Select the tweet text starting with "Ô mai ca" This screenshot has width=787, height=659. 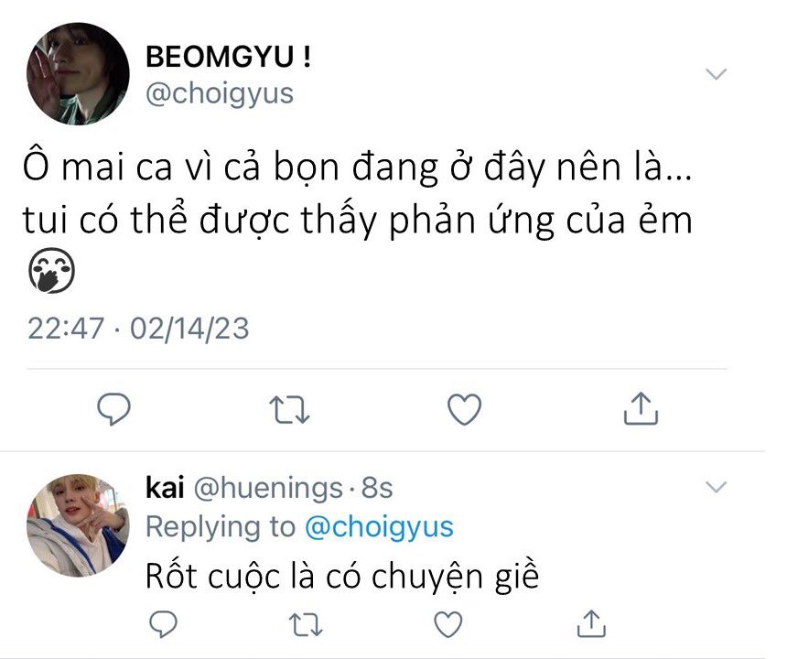coord(357,196)
